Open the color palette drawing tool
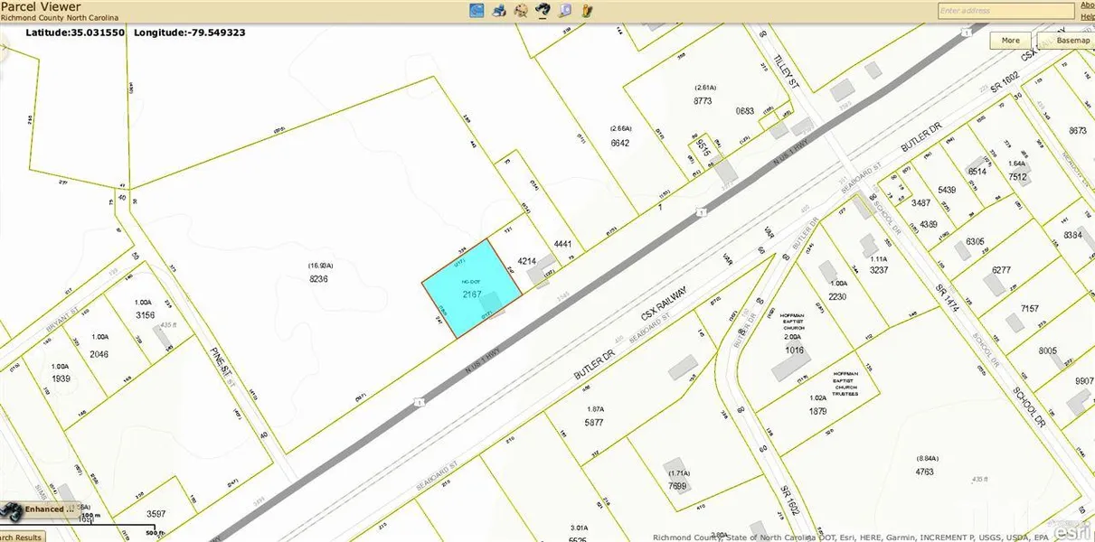The height and width of the screenshot is (542, 1095). 522,11
